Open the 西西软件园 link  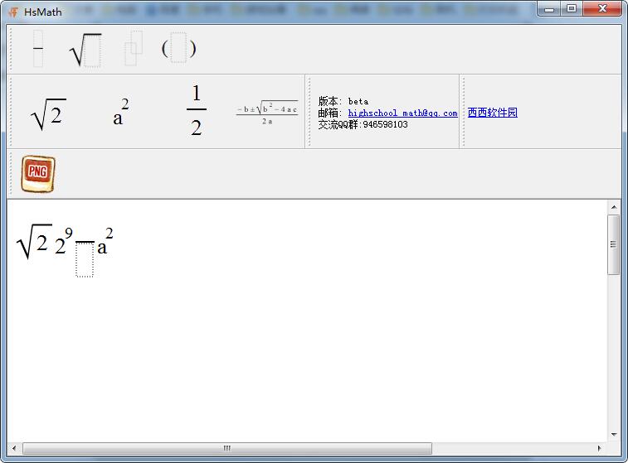[x=492, y=113]
